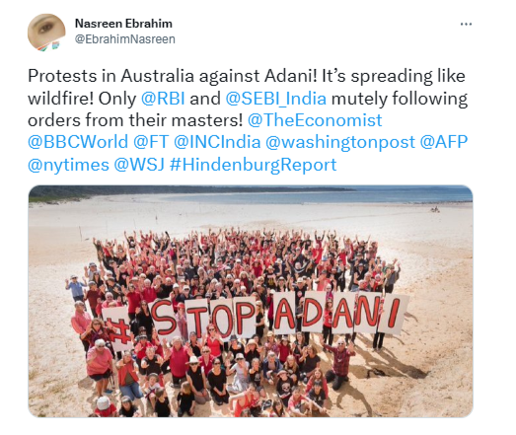The width and height of the screenshot is (516, 435).
Task: Open the @RBI mention
Action: (163, 99)
